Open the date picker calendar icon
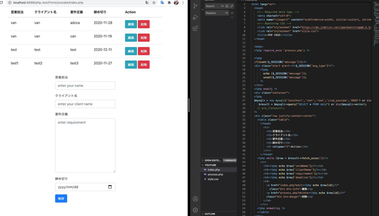The image size is (379, 216). [109, 187]
